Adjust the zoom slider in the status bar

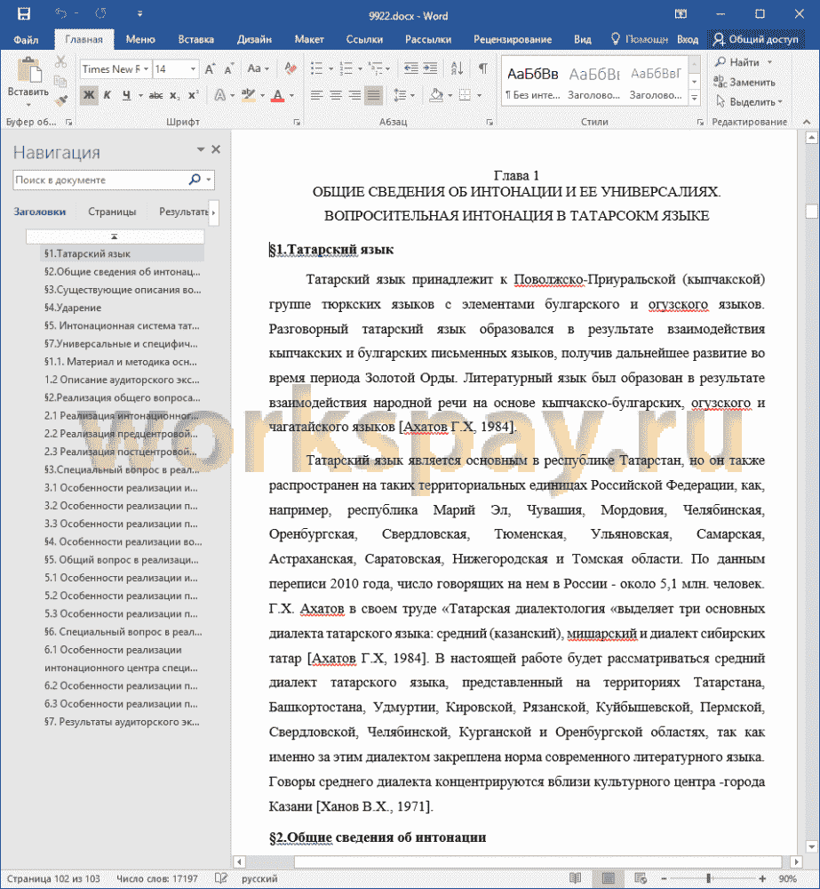coord(708,878)
